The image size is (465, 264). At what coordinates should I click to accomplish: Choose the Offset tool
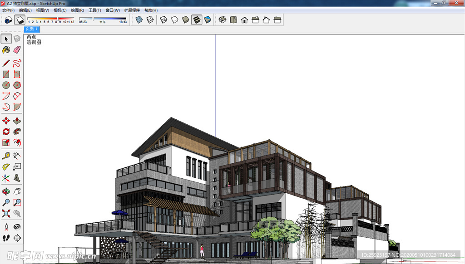(17, 142)
